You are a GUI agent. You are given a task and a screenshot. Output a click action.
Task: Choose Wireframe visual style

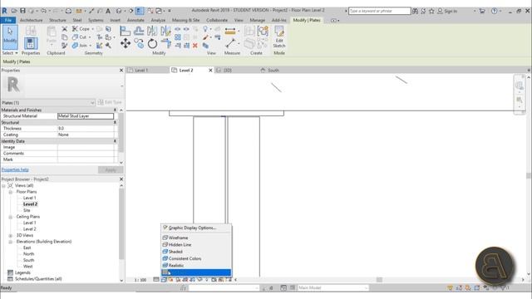pos(196,238)
